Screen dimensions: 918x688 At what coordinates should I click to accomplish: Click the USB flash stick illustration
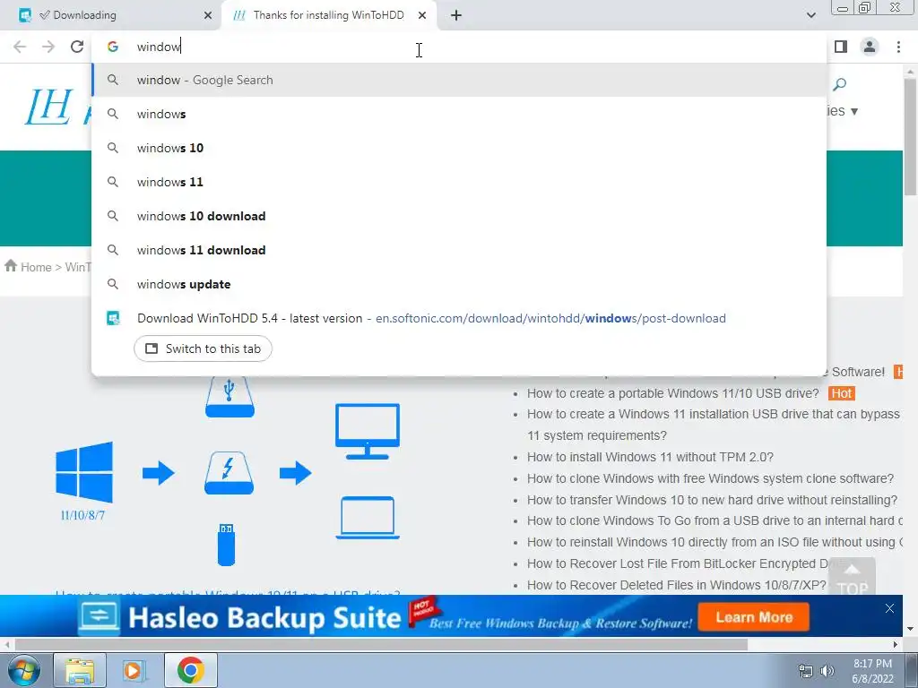[227, 545]
